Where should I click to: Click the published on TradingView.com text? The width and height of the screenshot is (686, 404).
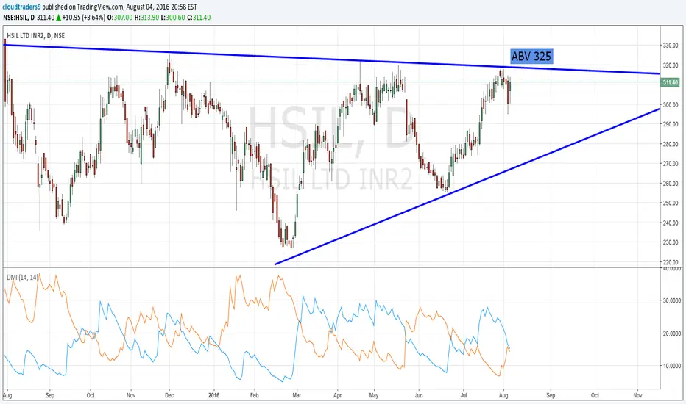click(x=84, y=7)
